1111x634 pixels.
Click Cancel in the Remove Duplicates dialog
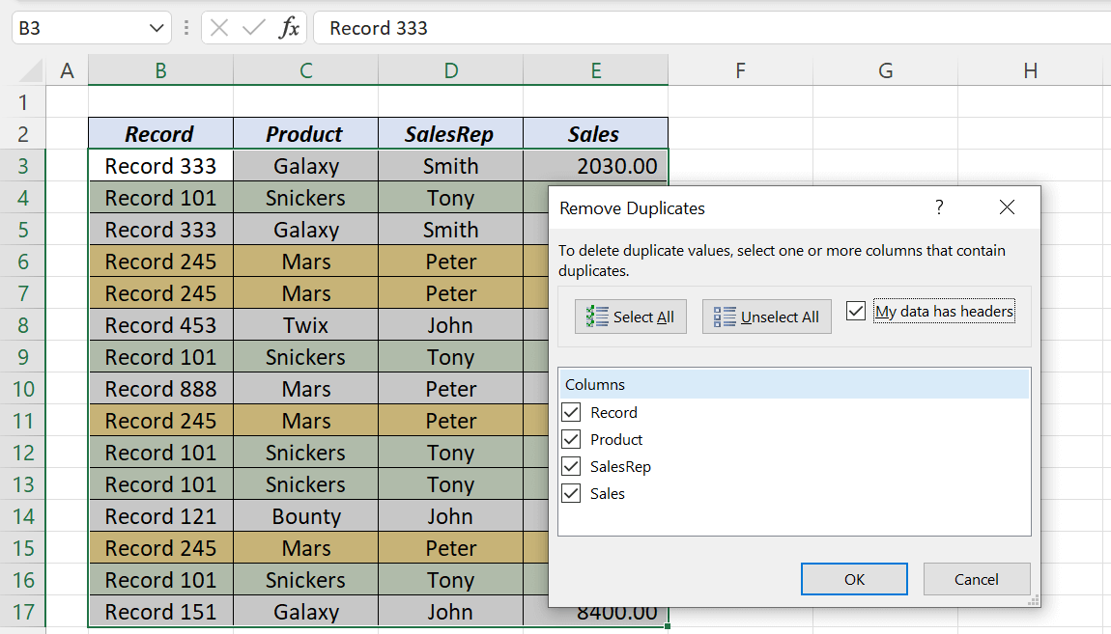[976, 579]
